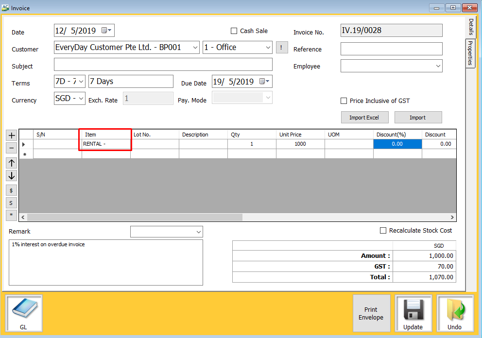This screenshot has width=482, height=338.
Task: Open the Employee dropdown
Action: pyautogui.click(x=438, y=66)
